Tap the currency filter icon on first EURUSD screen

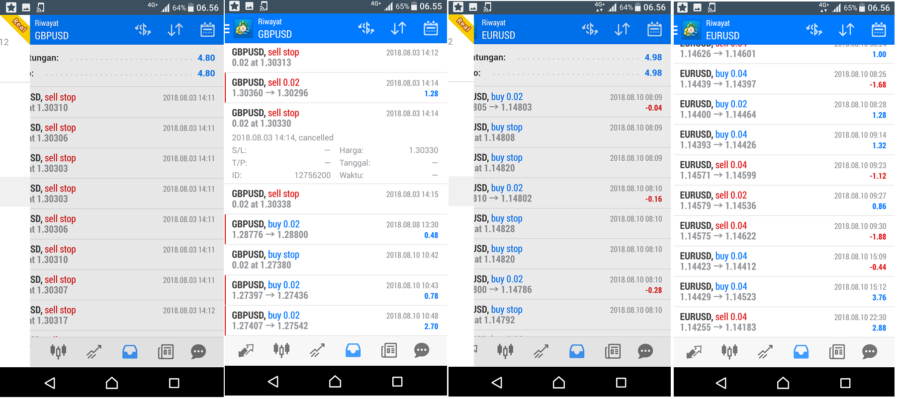pos(590,29)
